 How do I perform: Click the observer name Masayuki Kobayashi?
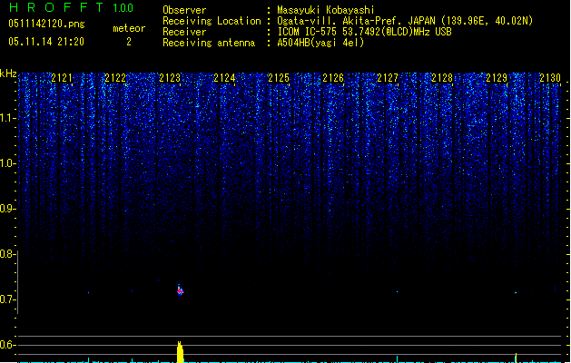326,10
